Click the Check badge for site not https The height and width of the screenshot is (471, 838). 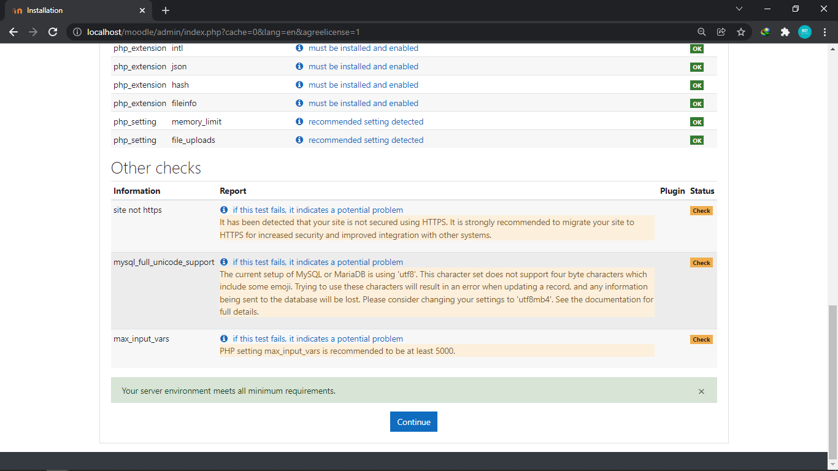(x=701, y=210)
